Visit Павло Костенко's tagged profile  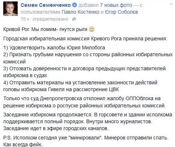(x=80, y=12)
